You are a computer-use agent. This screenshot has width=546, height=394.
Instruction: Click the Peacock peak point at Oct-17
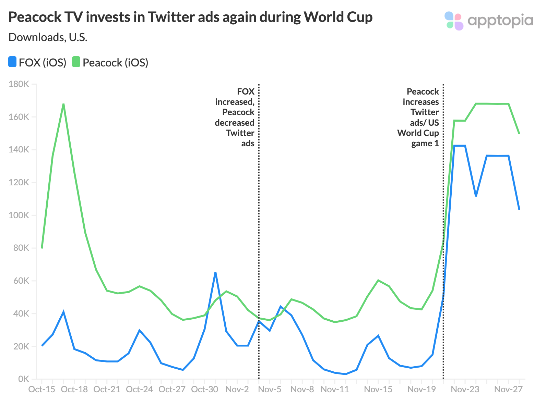(x=63, y=104)
